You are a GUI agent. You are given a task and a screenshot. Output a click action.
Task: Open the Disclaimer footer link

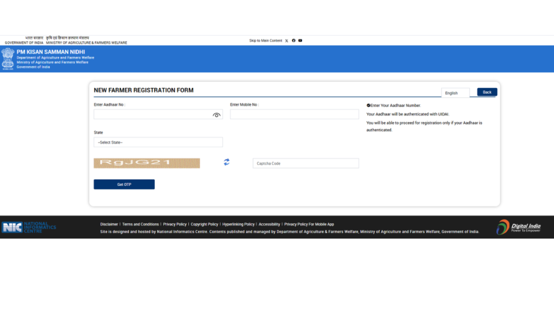[109, 224]
